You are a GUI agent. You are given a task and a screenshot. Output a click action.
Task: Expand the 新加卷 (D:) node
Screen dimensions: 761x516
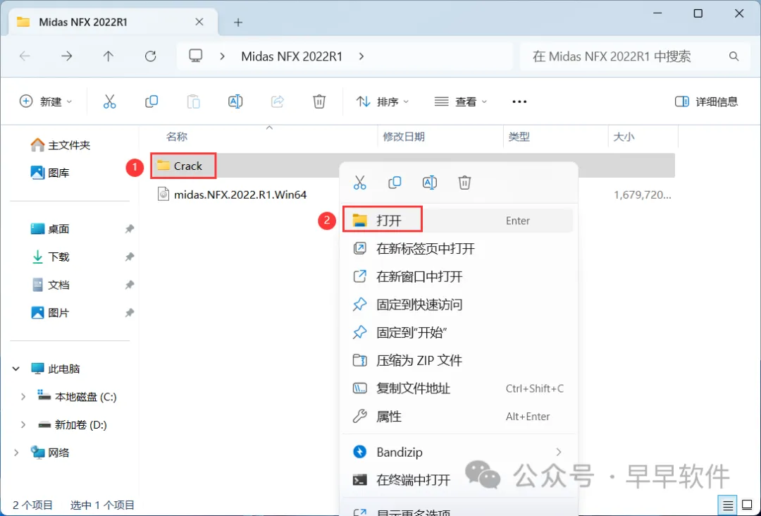point(23,425)
